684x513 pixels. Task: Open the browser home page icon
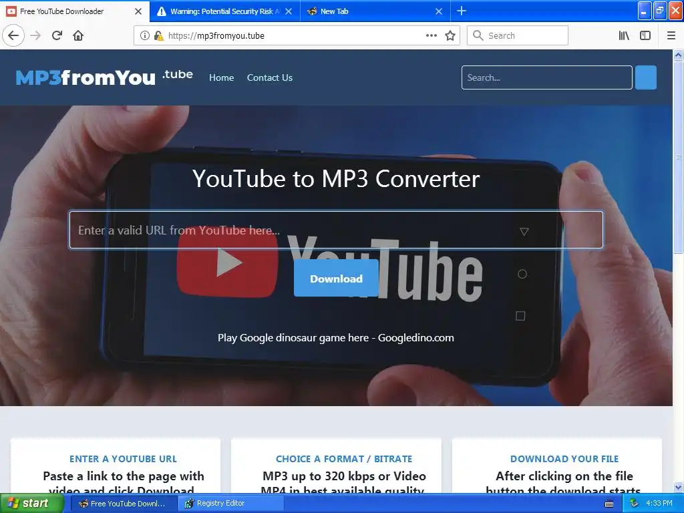coord(78,35)
